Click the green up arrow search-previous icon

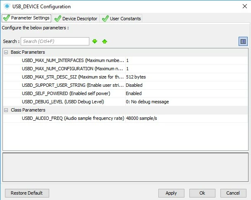pyautogui.click(x=105, y=41)
